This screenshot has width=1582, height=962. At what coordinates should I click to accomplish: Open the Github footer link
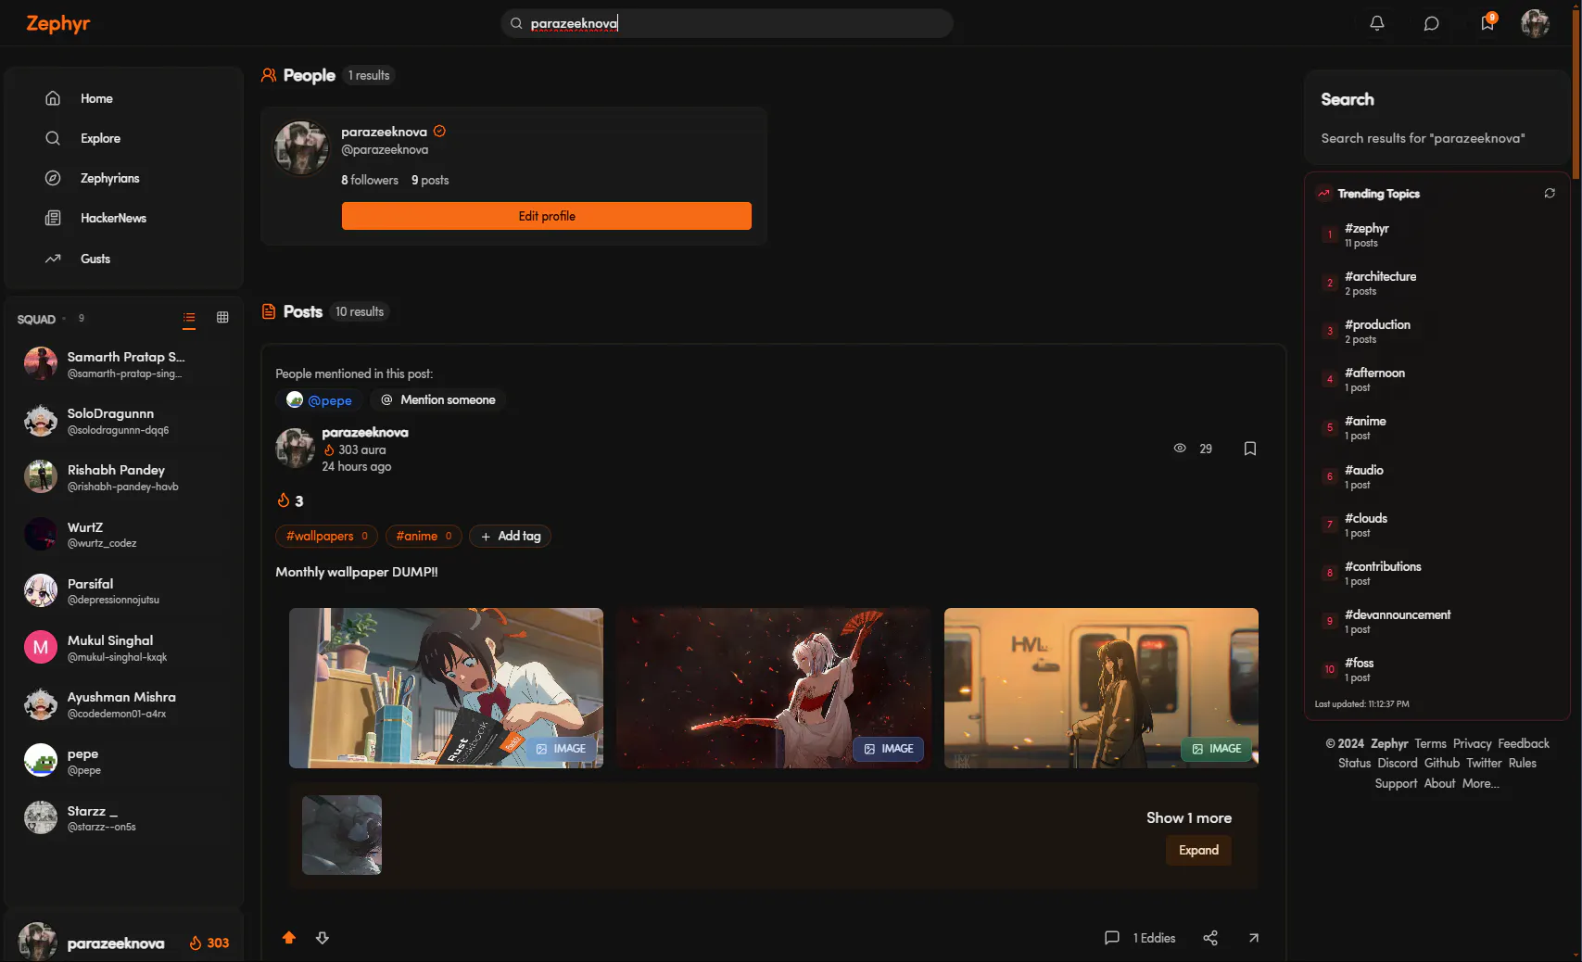coord(1442,763)
